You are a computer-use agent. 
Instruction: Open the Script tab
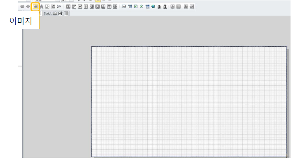(x=47, y=14)
